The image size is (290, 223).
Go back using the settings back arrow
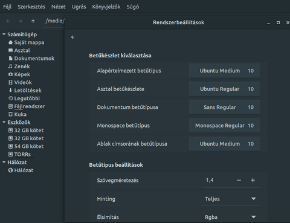(x=73, y=37)
